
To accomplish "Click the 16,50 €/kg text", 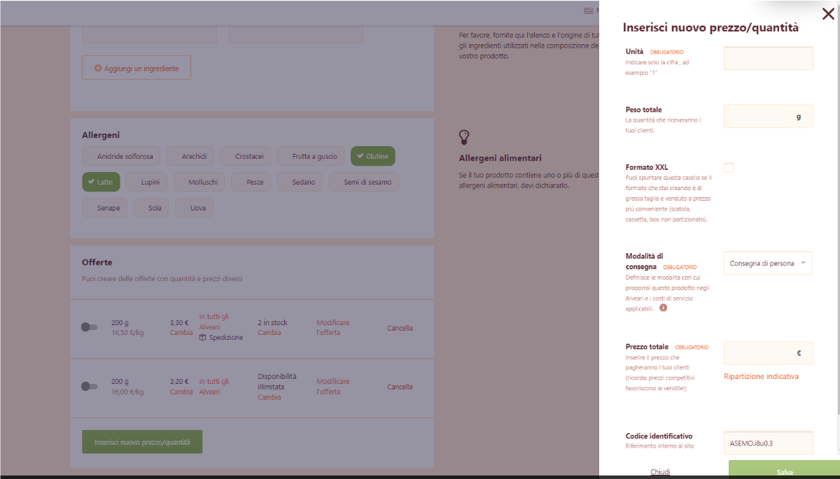I will point(127,333).
